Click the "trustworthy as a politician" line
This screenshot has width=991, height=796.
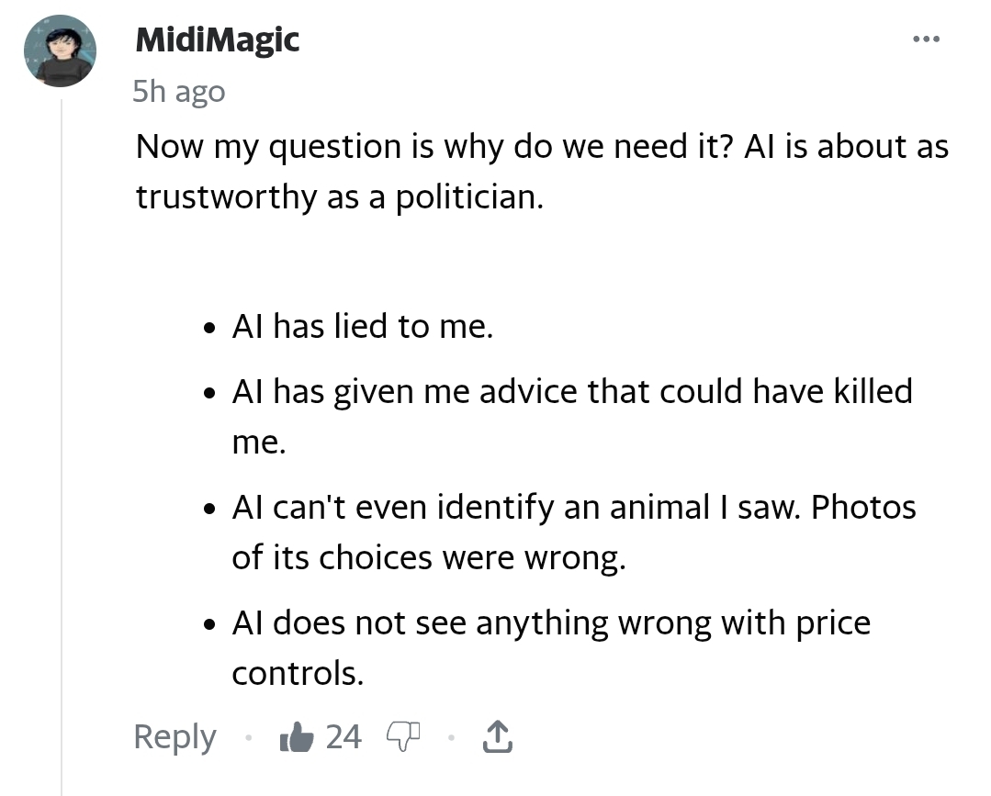340,197
